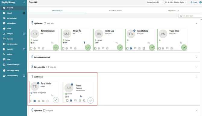Open the Innlegg feed icon
The image size is (202, 116).
pyautogui.click(x=4, y=54)
